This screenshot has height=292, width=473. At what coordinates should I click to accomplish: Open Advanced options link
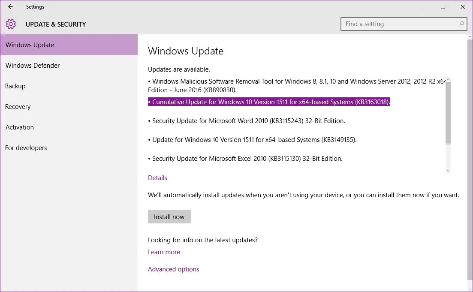[173, 269]
